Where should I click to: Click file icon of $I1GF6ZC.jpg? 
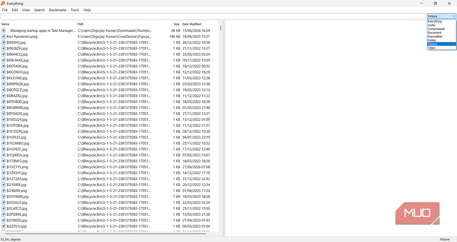pyautogui.click(x=4, y=149)
